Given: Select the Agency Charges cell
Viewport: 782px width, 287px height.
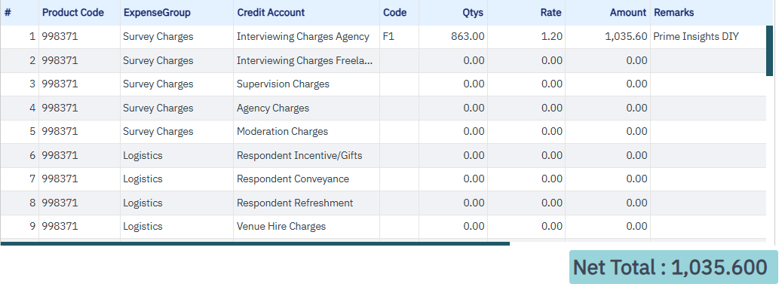Looking at the screenshot, I should click(306, 108).
